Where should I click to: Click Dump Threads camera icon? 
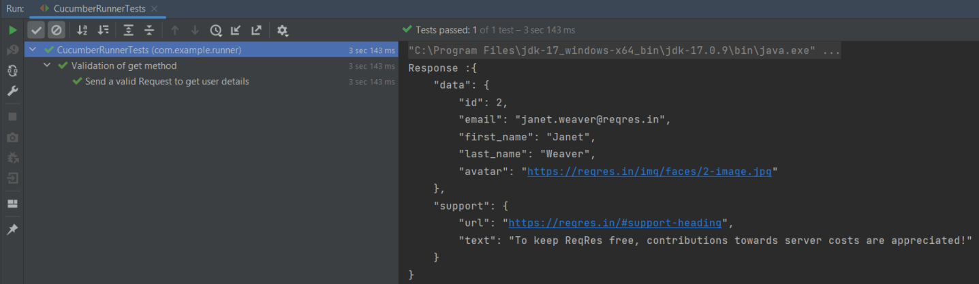tap(12, 137)
